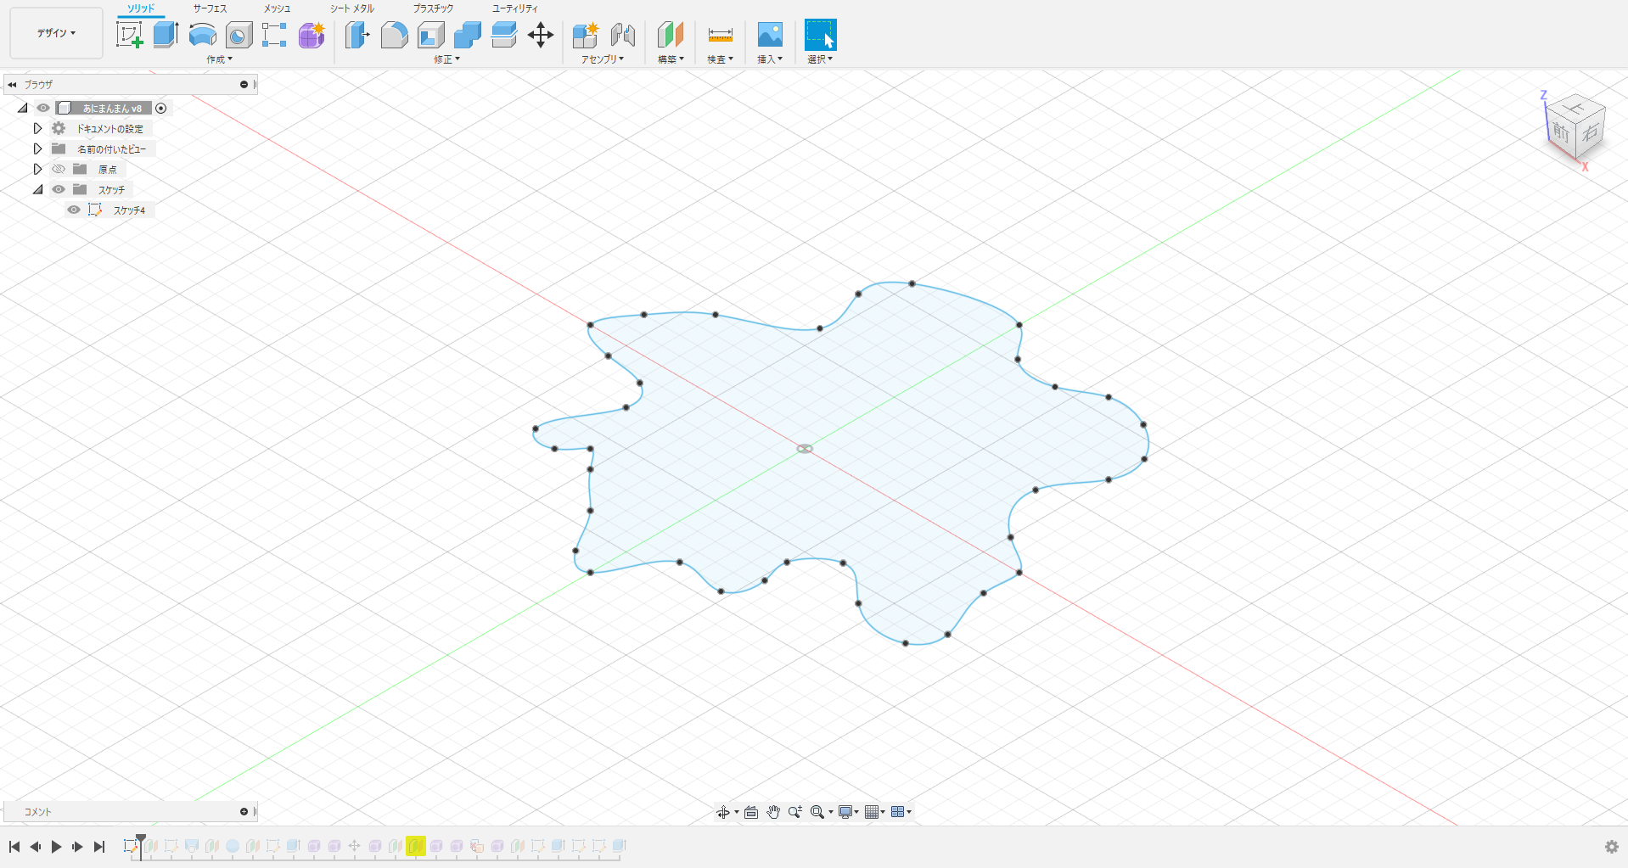Click the Fillet tool icon

point(394,35)
